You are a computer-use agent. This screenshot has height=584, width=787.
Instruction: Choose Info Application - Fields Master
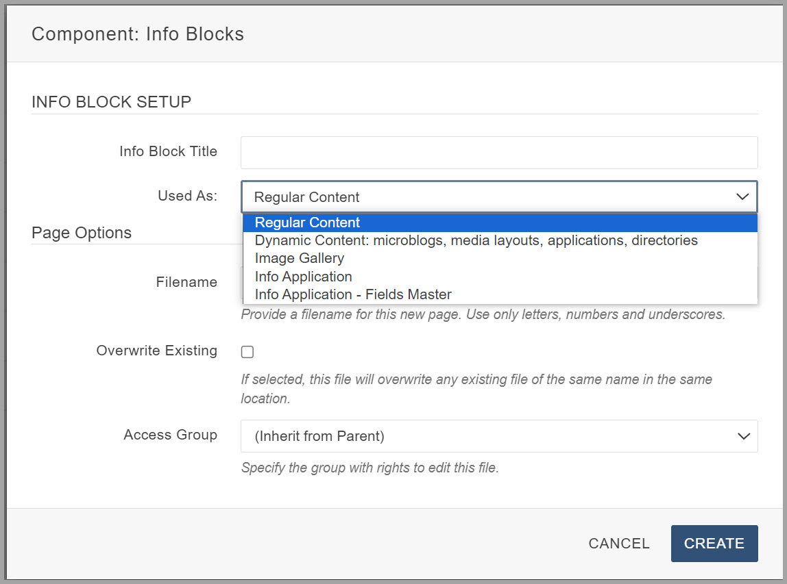point(353,294)
